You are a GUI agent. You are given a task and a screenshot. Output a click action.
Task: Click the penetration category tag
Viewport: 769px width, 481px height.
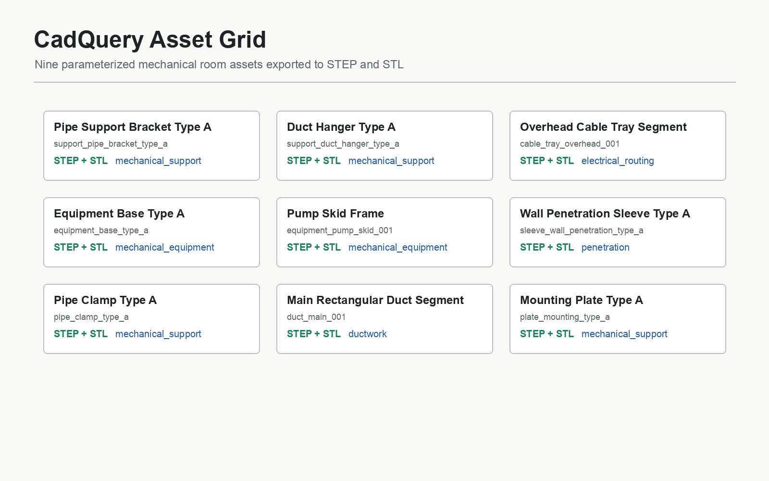[x=606, y=248]
